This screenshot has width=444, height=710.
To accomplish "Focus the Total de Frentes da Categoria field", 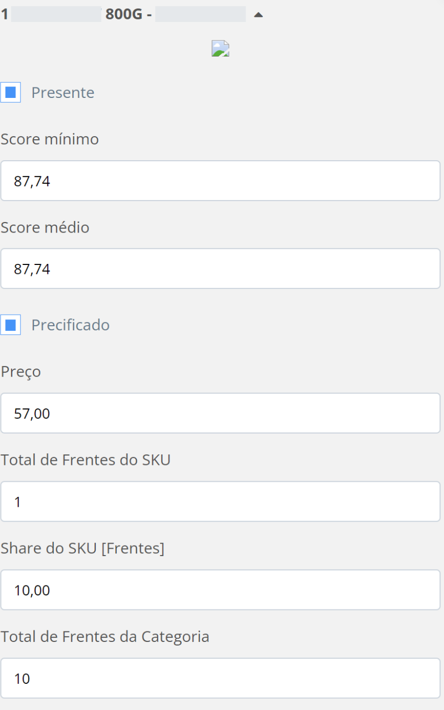I will [x=220, y=678].
